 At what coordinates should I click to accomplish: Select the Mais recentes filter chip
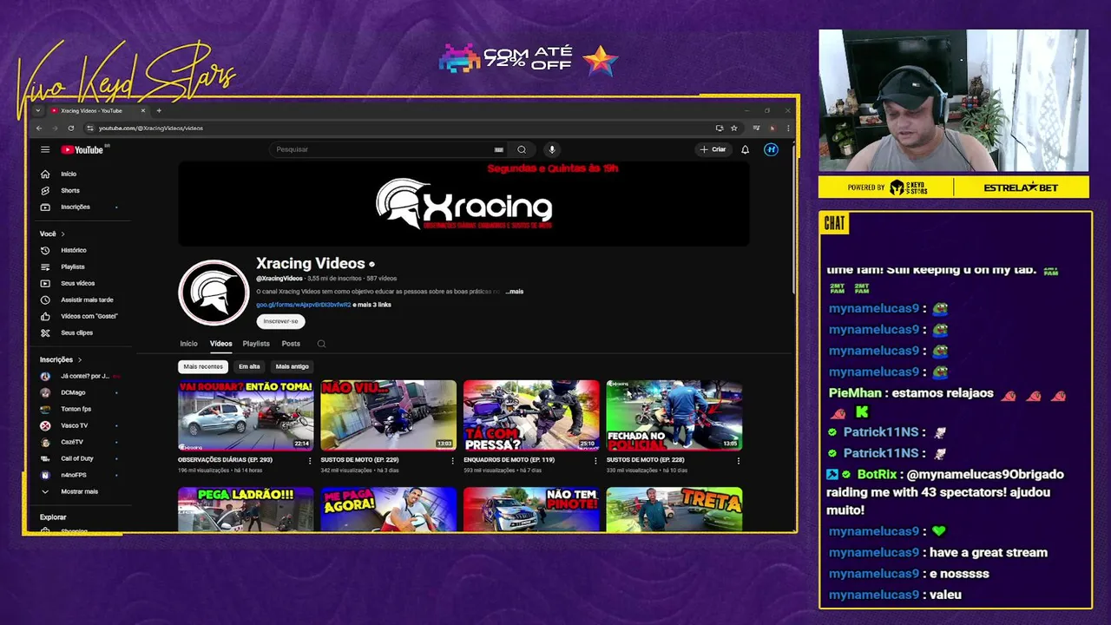pyautogui.click(x=203, y=366)
